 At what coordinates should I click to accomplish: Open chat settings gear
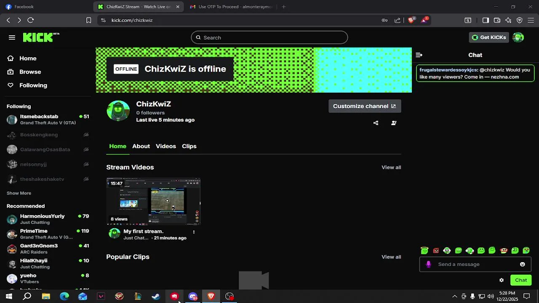502,280
